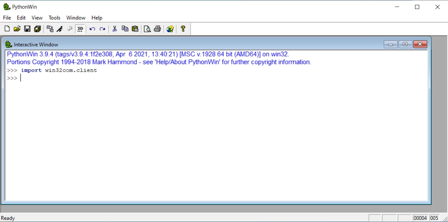Open the Tools menu
This screenshot has width=448, height=222.
point(54,18)
